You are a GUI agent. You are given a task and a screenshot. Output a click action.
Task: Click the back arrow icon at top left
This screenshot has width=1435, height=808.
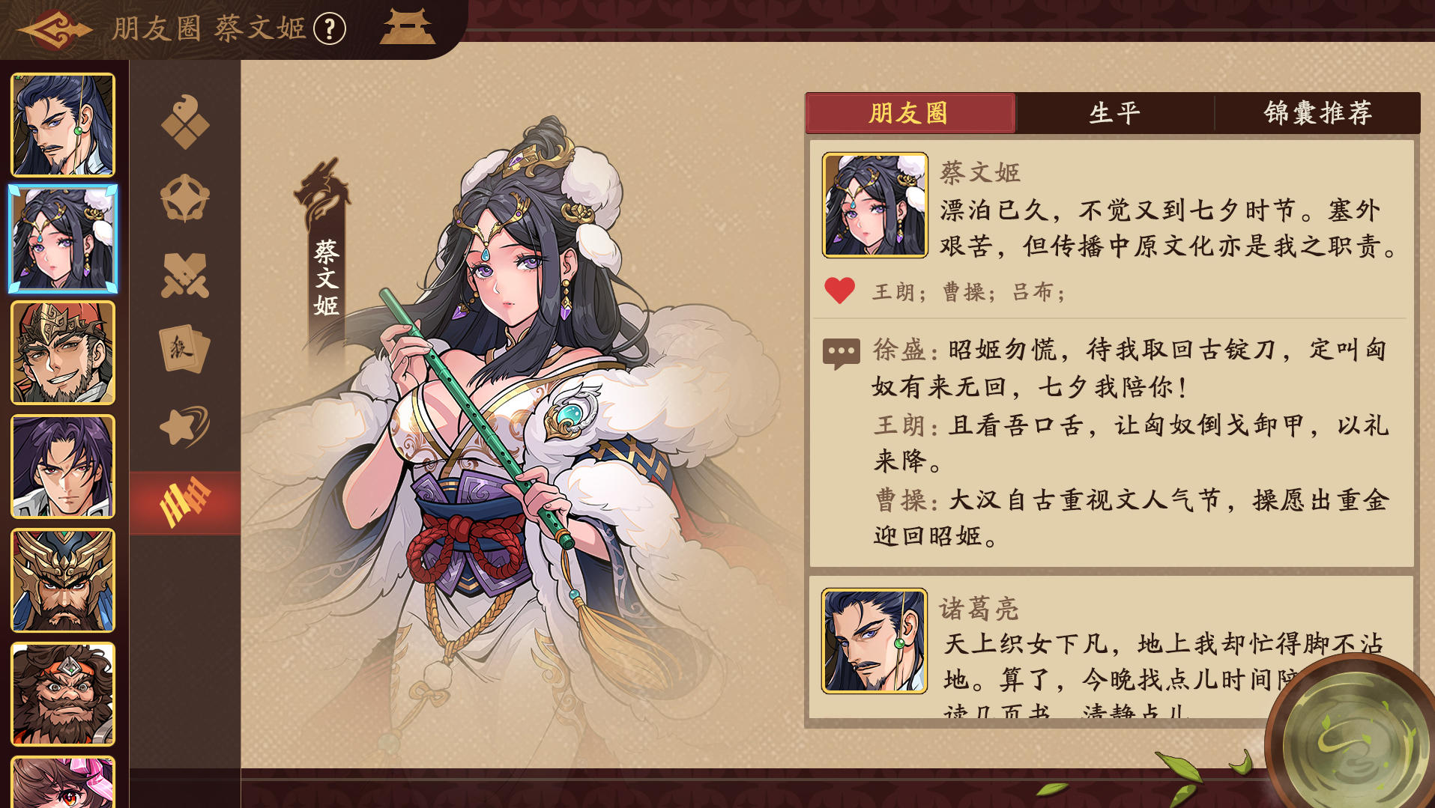point(54,29)
